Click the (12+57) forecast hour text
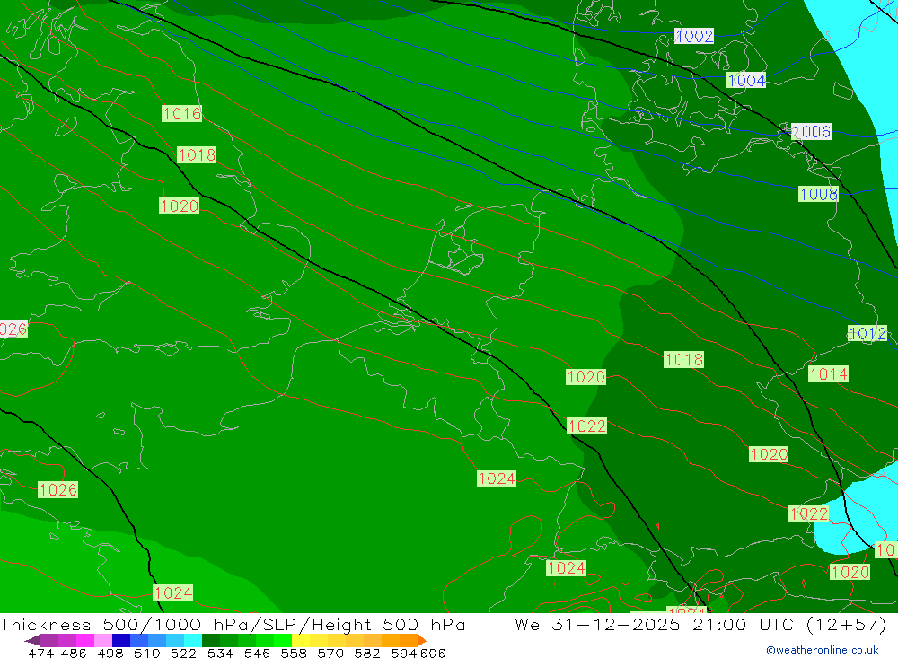 point(845,624)
